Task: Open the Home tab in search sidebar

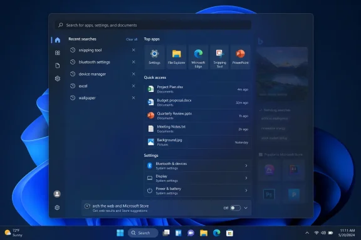Action: (x=57, y=40)
